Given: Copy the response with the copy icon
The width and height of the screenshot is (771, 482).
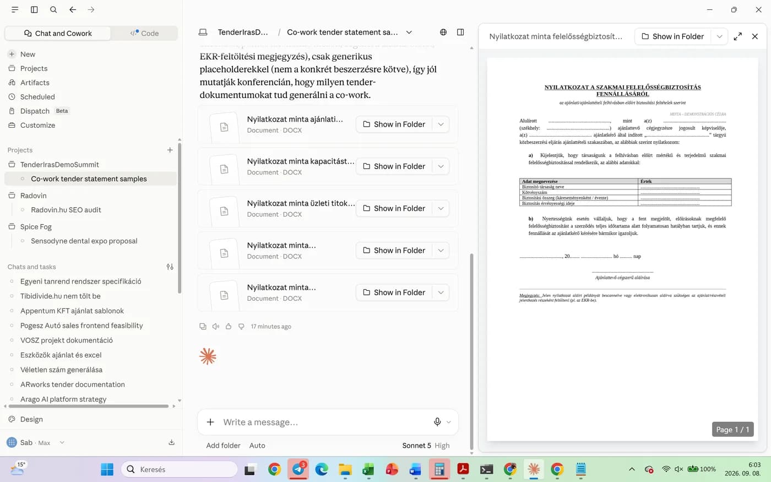Looking at the screenshot, I should (x=203, y=326).
